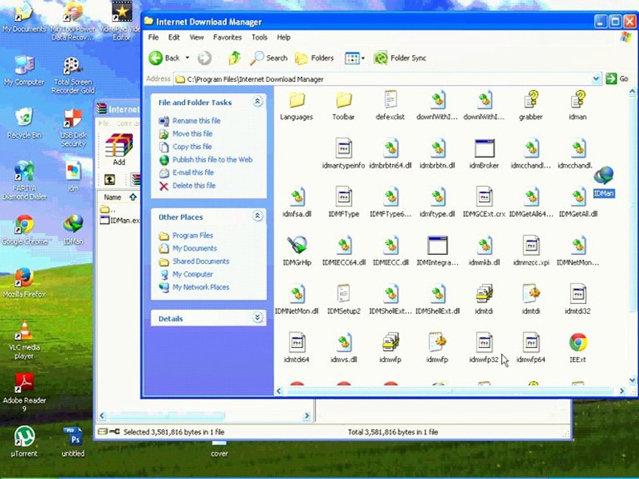
Task: Select the IDMSetup2 file
Action: 343,299
